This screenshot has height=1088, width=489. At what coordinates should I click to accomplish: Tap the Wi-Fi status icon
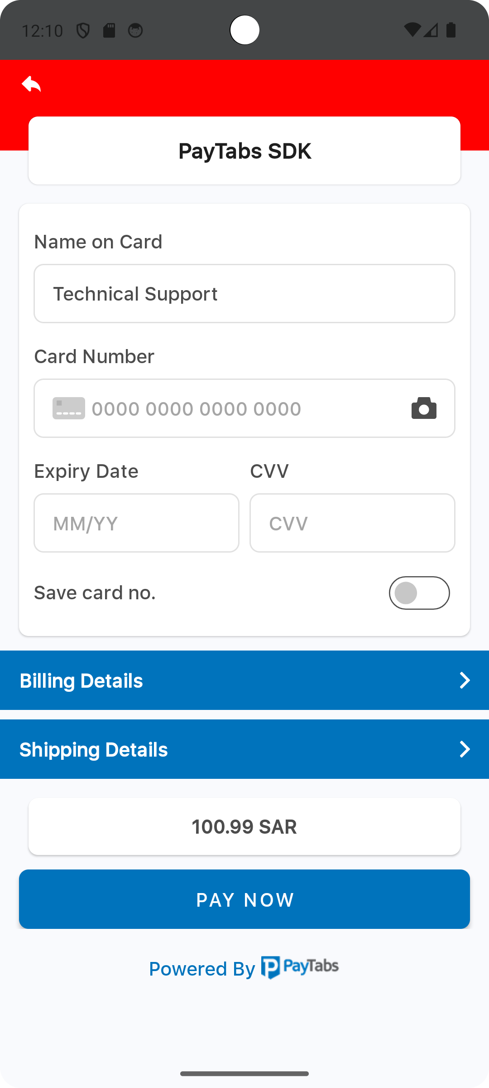412,30
